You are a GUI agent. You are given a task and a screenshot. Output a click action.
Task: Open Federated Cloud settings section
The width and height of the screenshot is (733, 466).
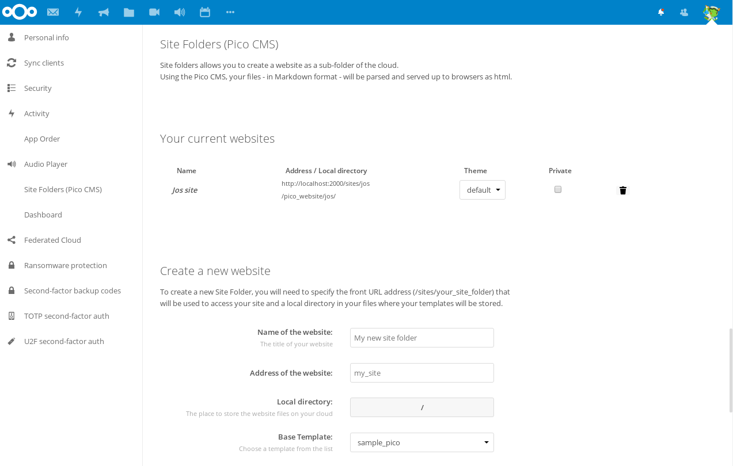[x=52, y=240]
